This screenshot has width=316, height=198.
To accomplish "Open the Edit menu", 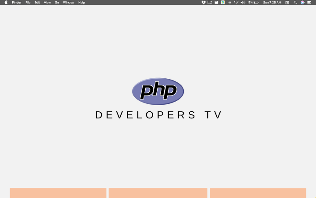I will pyautogui.click(x=37, y=3).
